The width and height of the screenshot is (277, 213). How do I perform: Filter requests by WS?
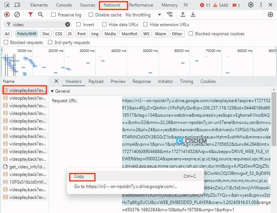click(x=146, y=34)
